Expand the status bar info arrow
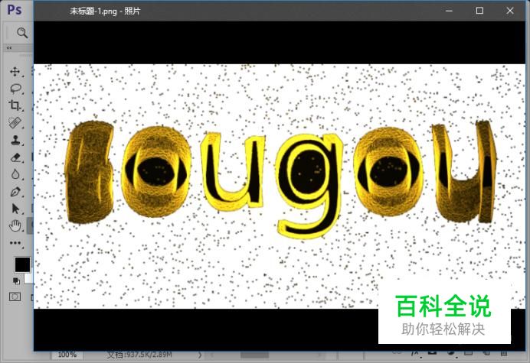Screen dimensions: 530x363 click(x=200, y=355)
